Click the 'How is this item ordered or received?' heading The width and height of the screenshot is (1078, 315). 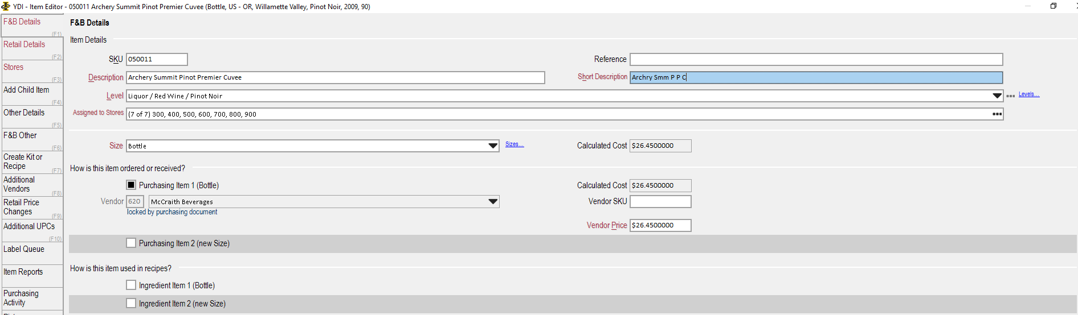tap(128, 168)
